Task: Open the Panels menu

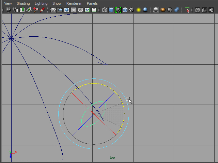Action: (x=92, y=3)
